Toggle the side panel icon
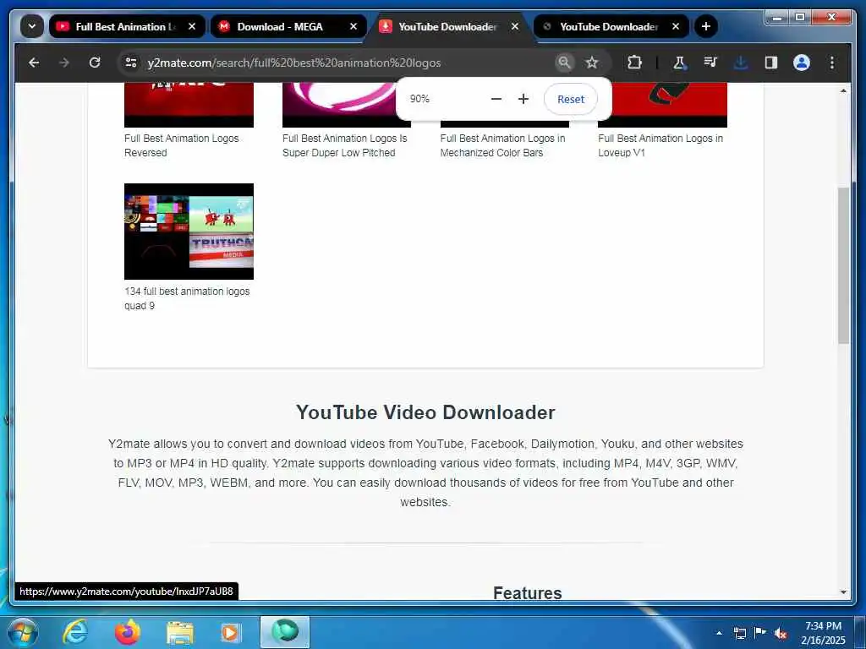Viewport: 866px width, 649px height. pos(771,63)
